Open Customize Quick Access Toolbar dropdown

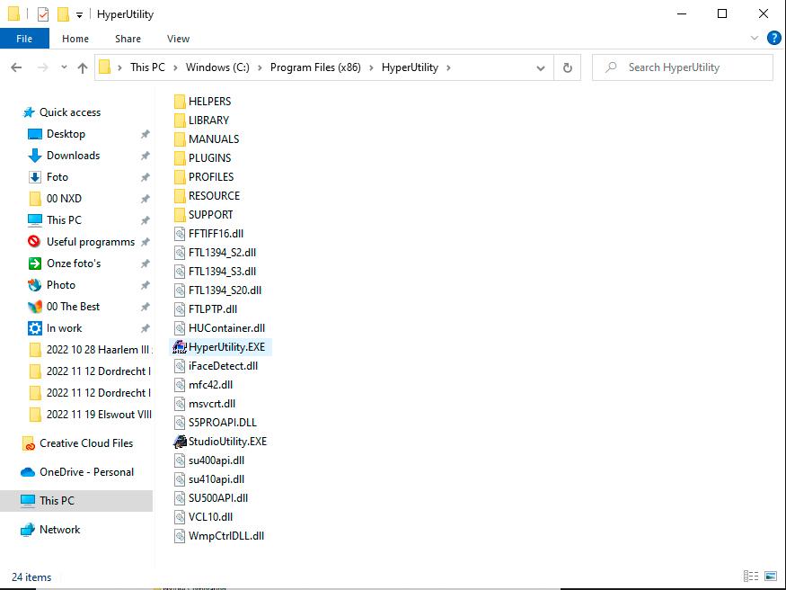(79, 15)
